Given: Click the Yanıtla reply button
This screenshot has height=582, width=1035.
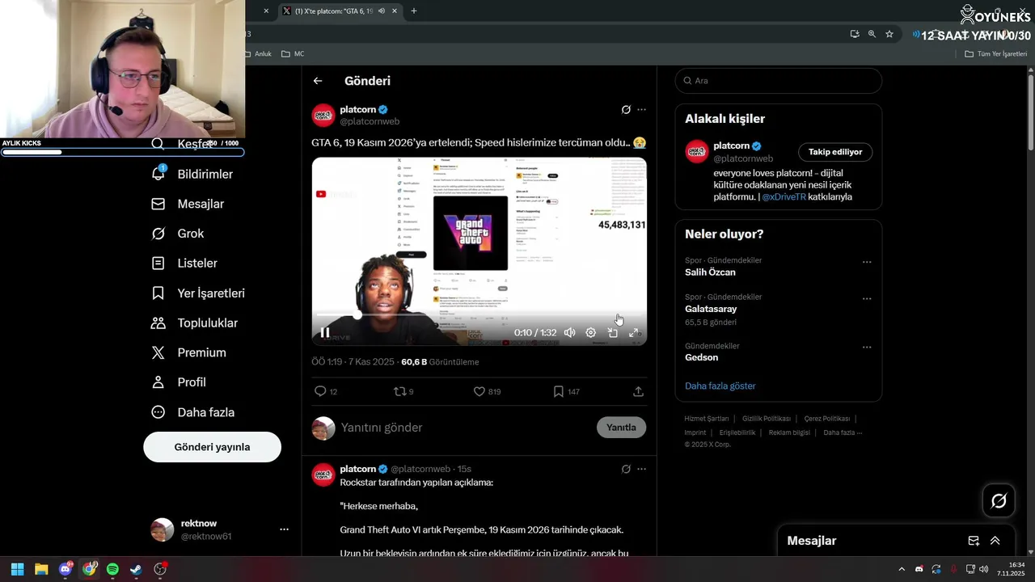Looking at the screenshot, I should (621, 428).
